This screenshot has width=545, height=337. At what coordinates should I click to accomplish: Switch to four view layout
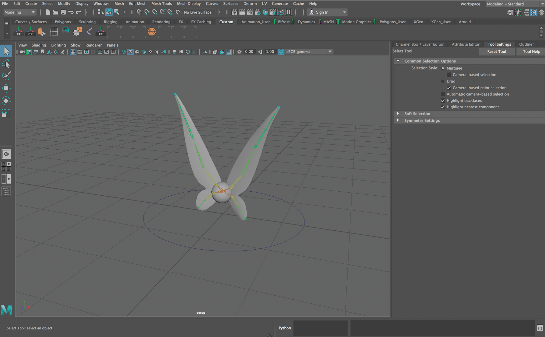pos(6,166)
